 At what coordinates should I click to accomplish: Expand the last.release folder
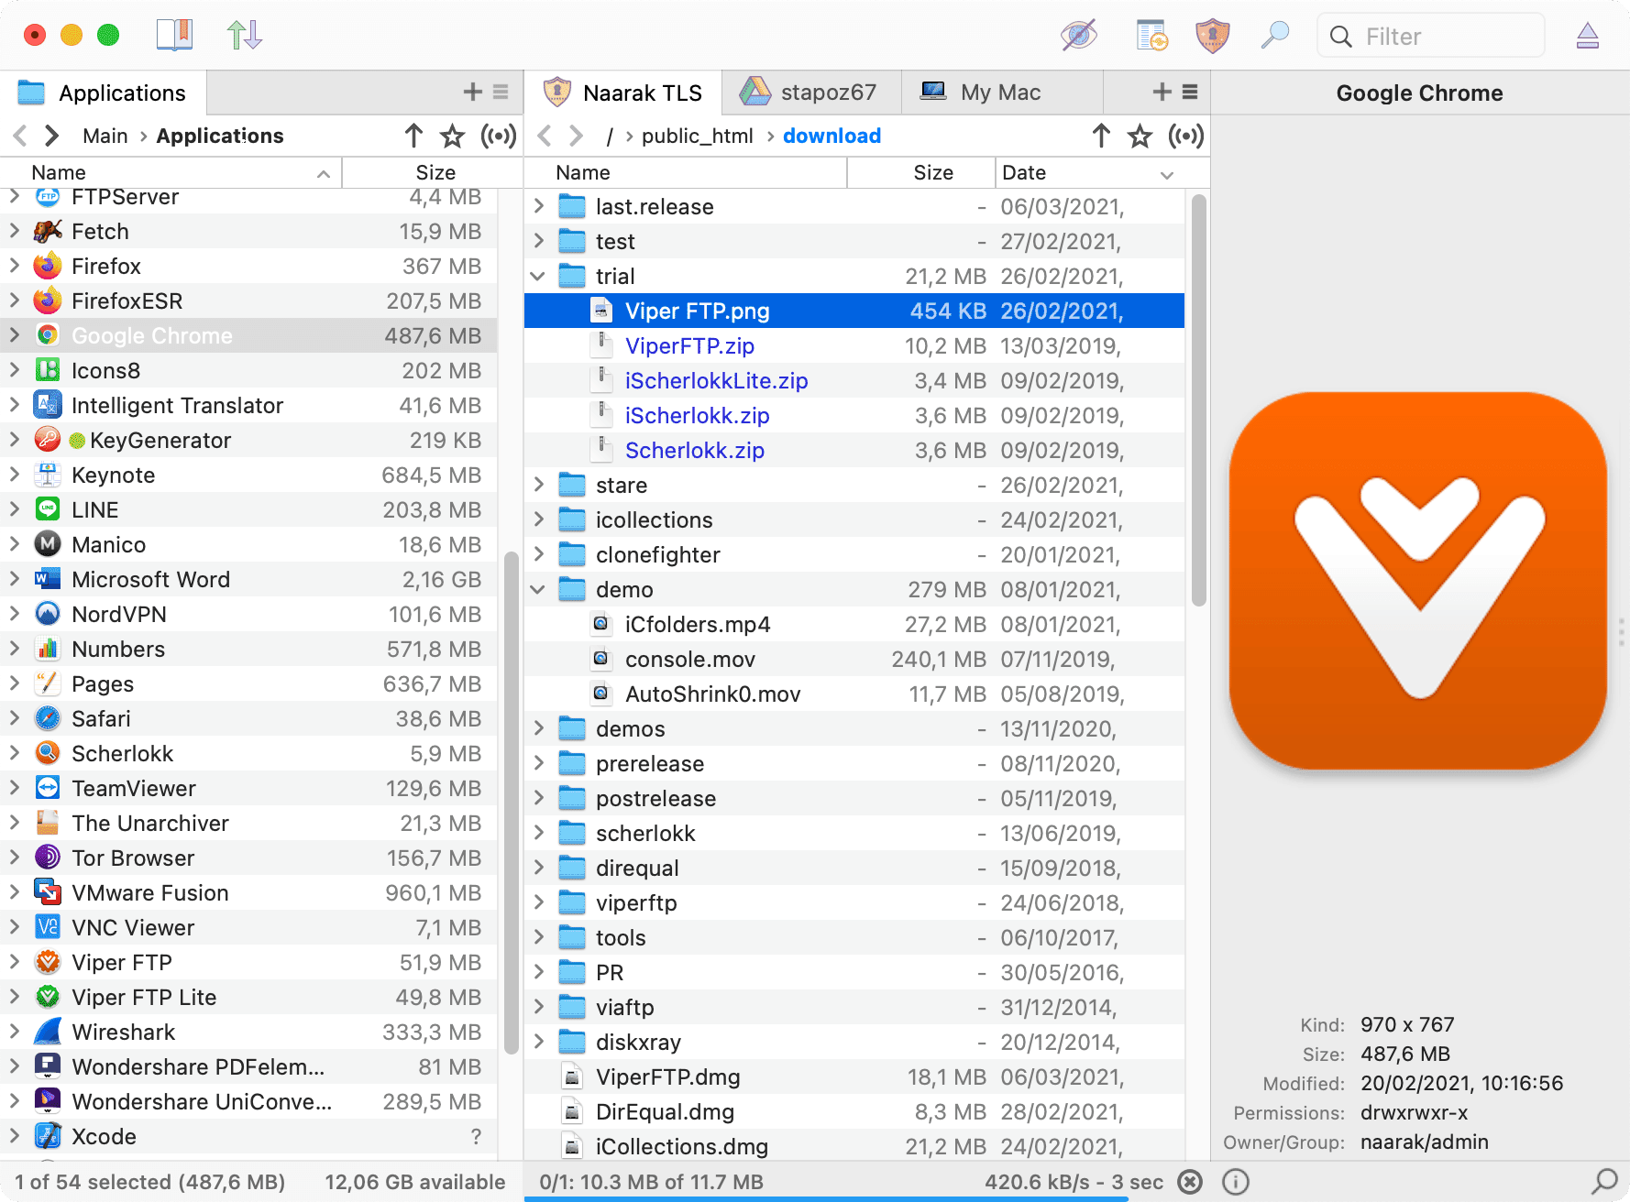pos(538,206)
